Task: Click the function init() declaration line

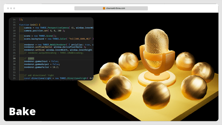Action: [x=30, y=25]
